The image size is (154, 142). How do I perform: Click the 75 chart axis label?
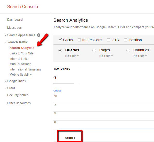click(x=55, y=105)
